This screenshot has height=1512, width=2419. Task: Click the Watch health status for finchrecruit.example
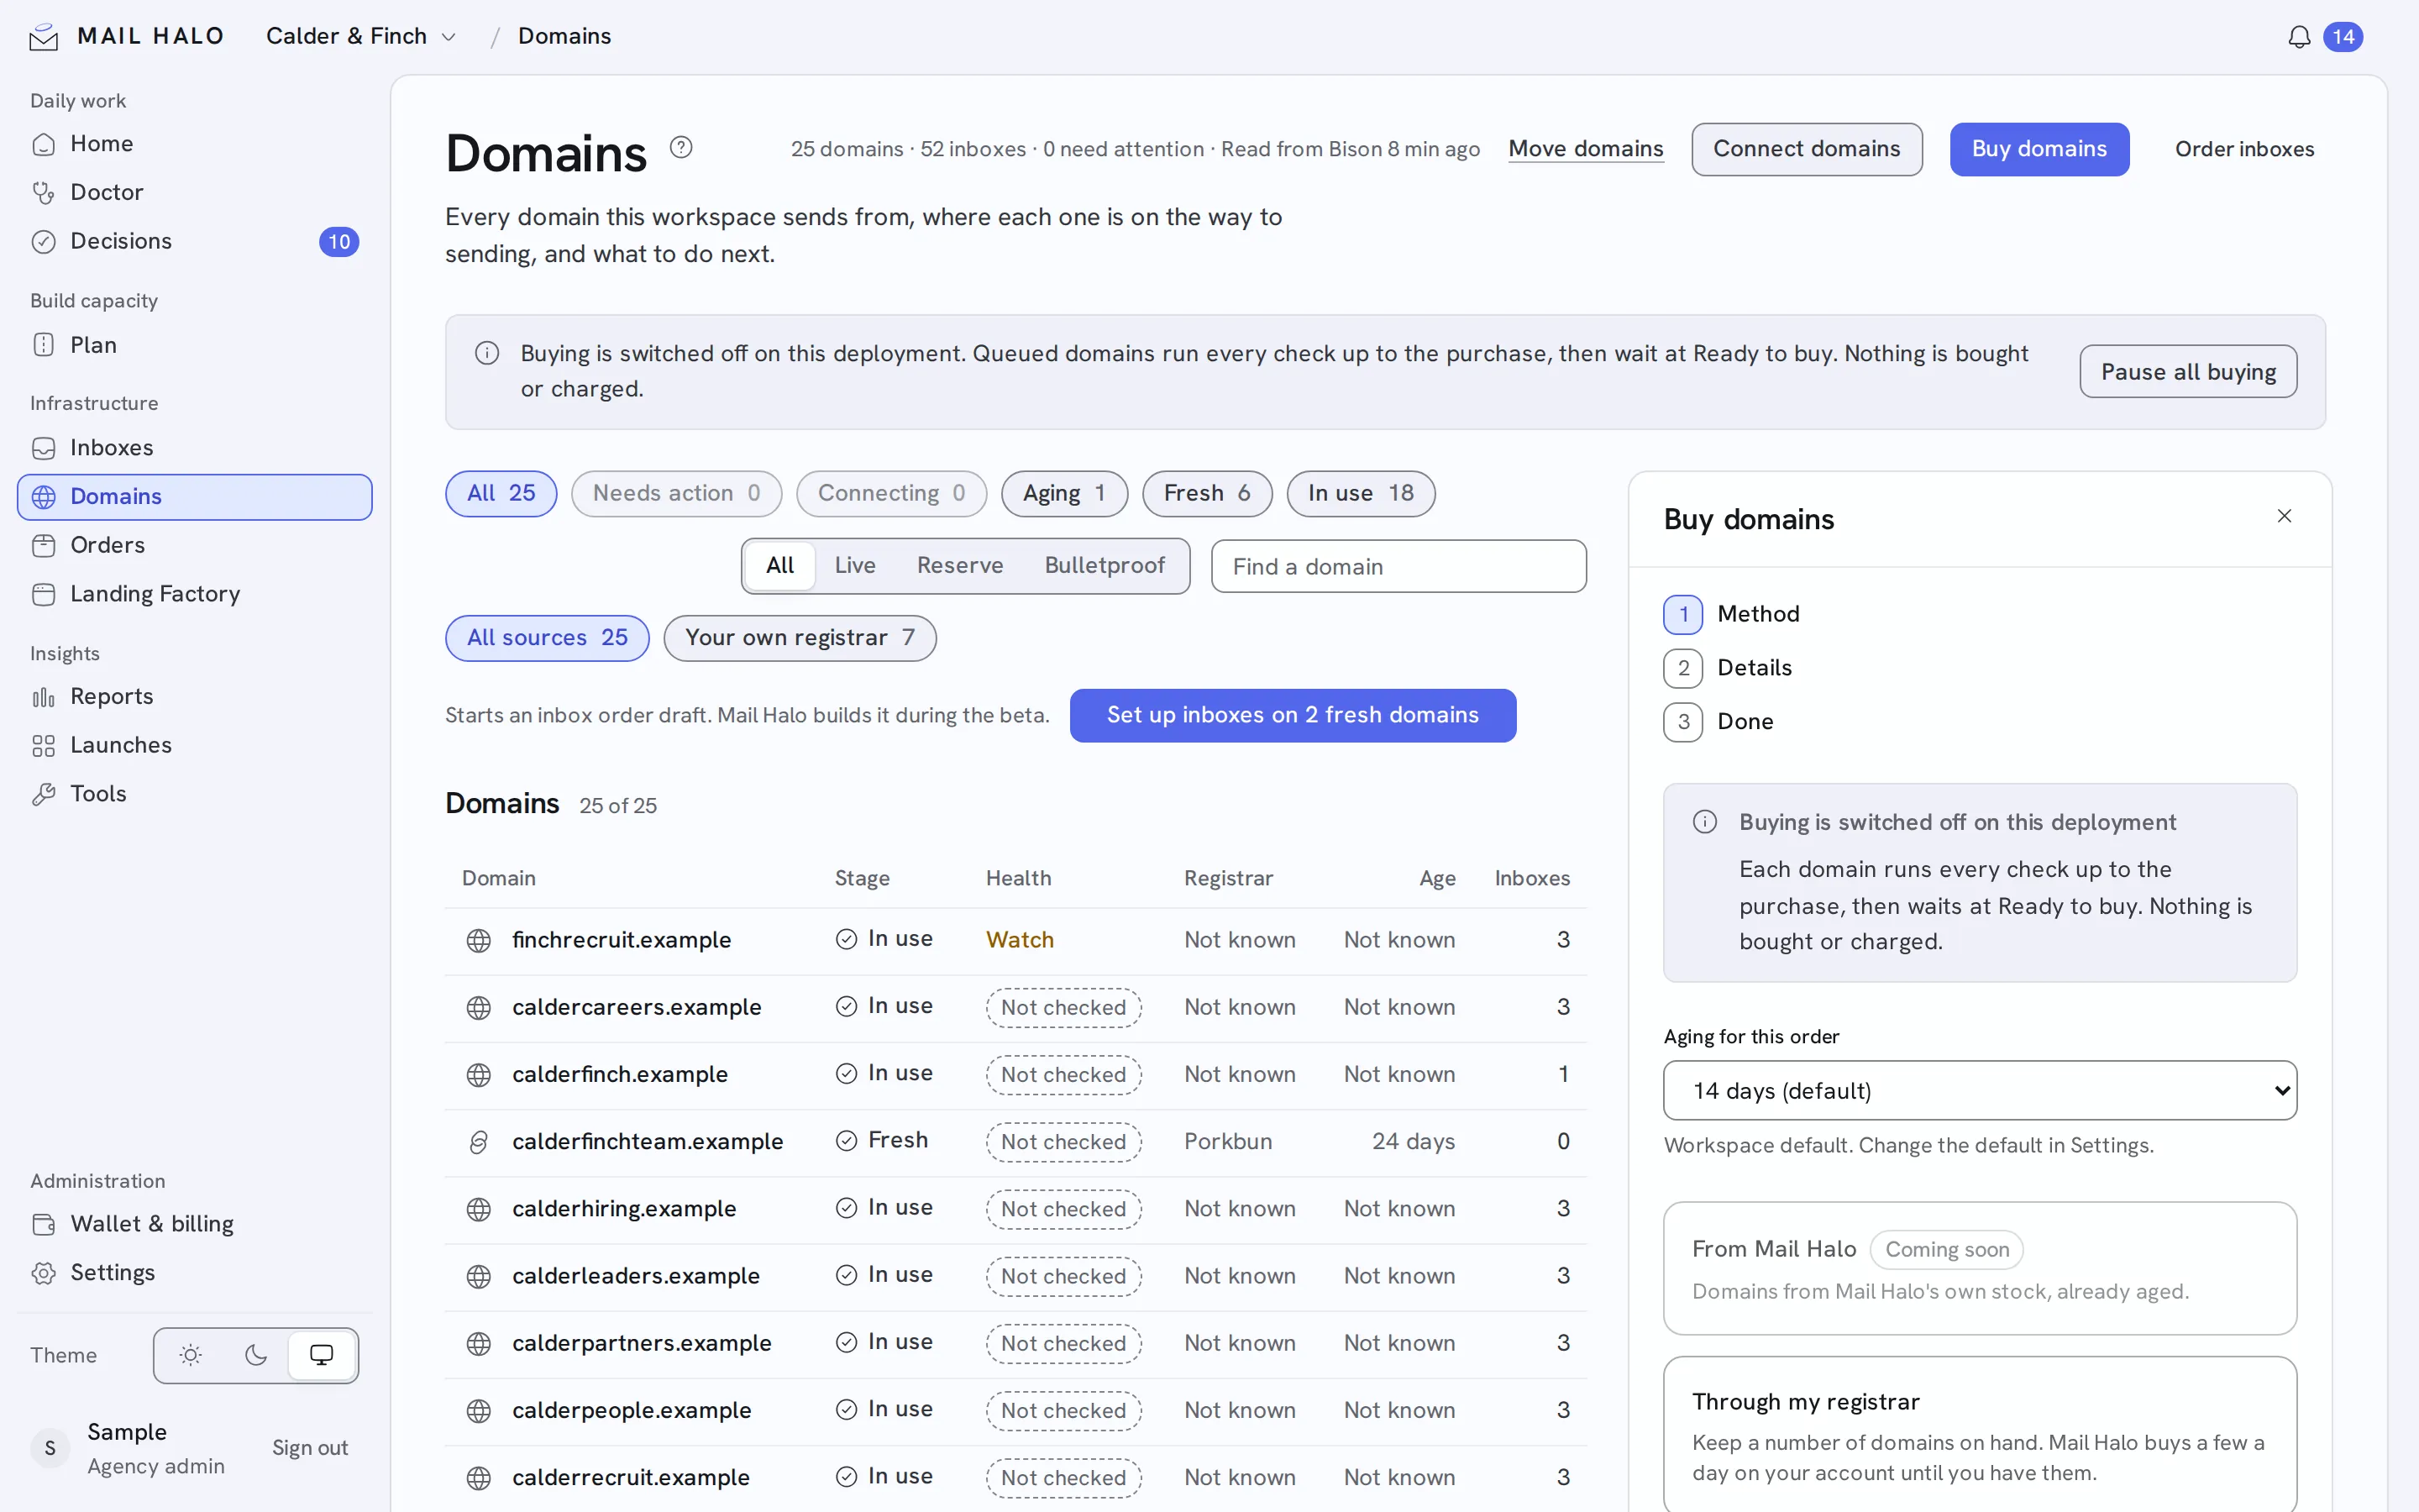pos(1020,940)
